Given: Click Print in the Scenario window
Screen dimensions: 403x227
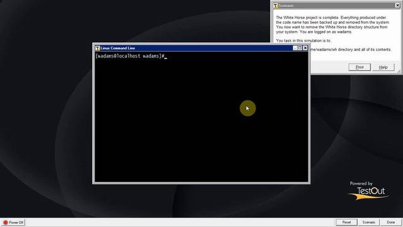Looking at the screenshot, I should pos(360,67).
